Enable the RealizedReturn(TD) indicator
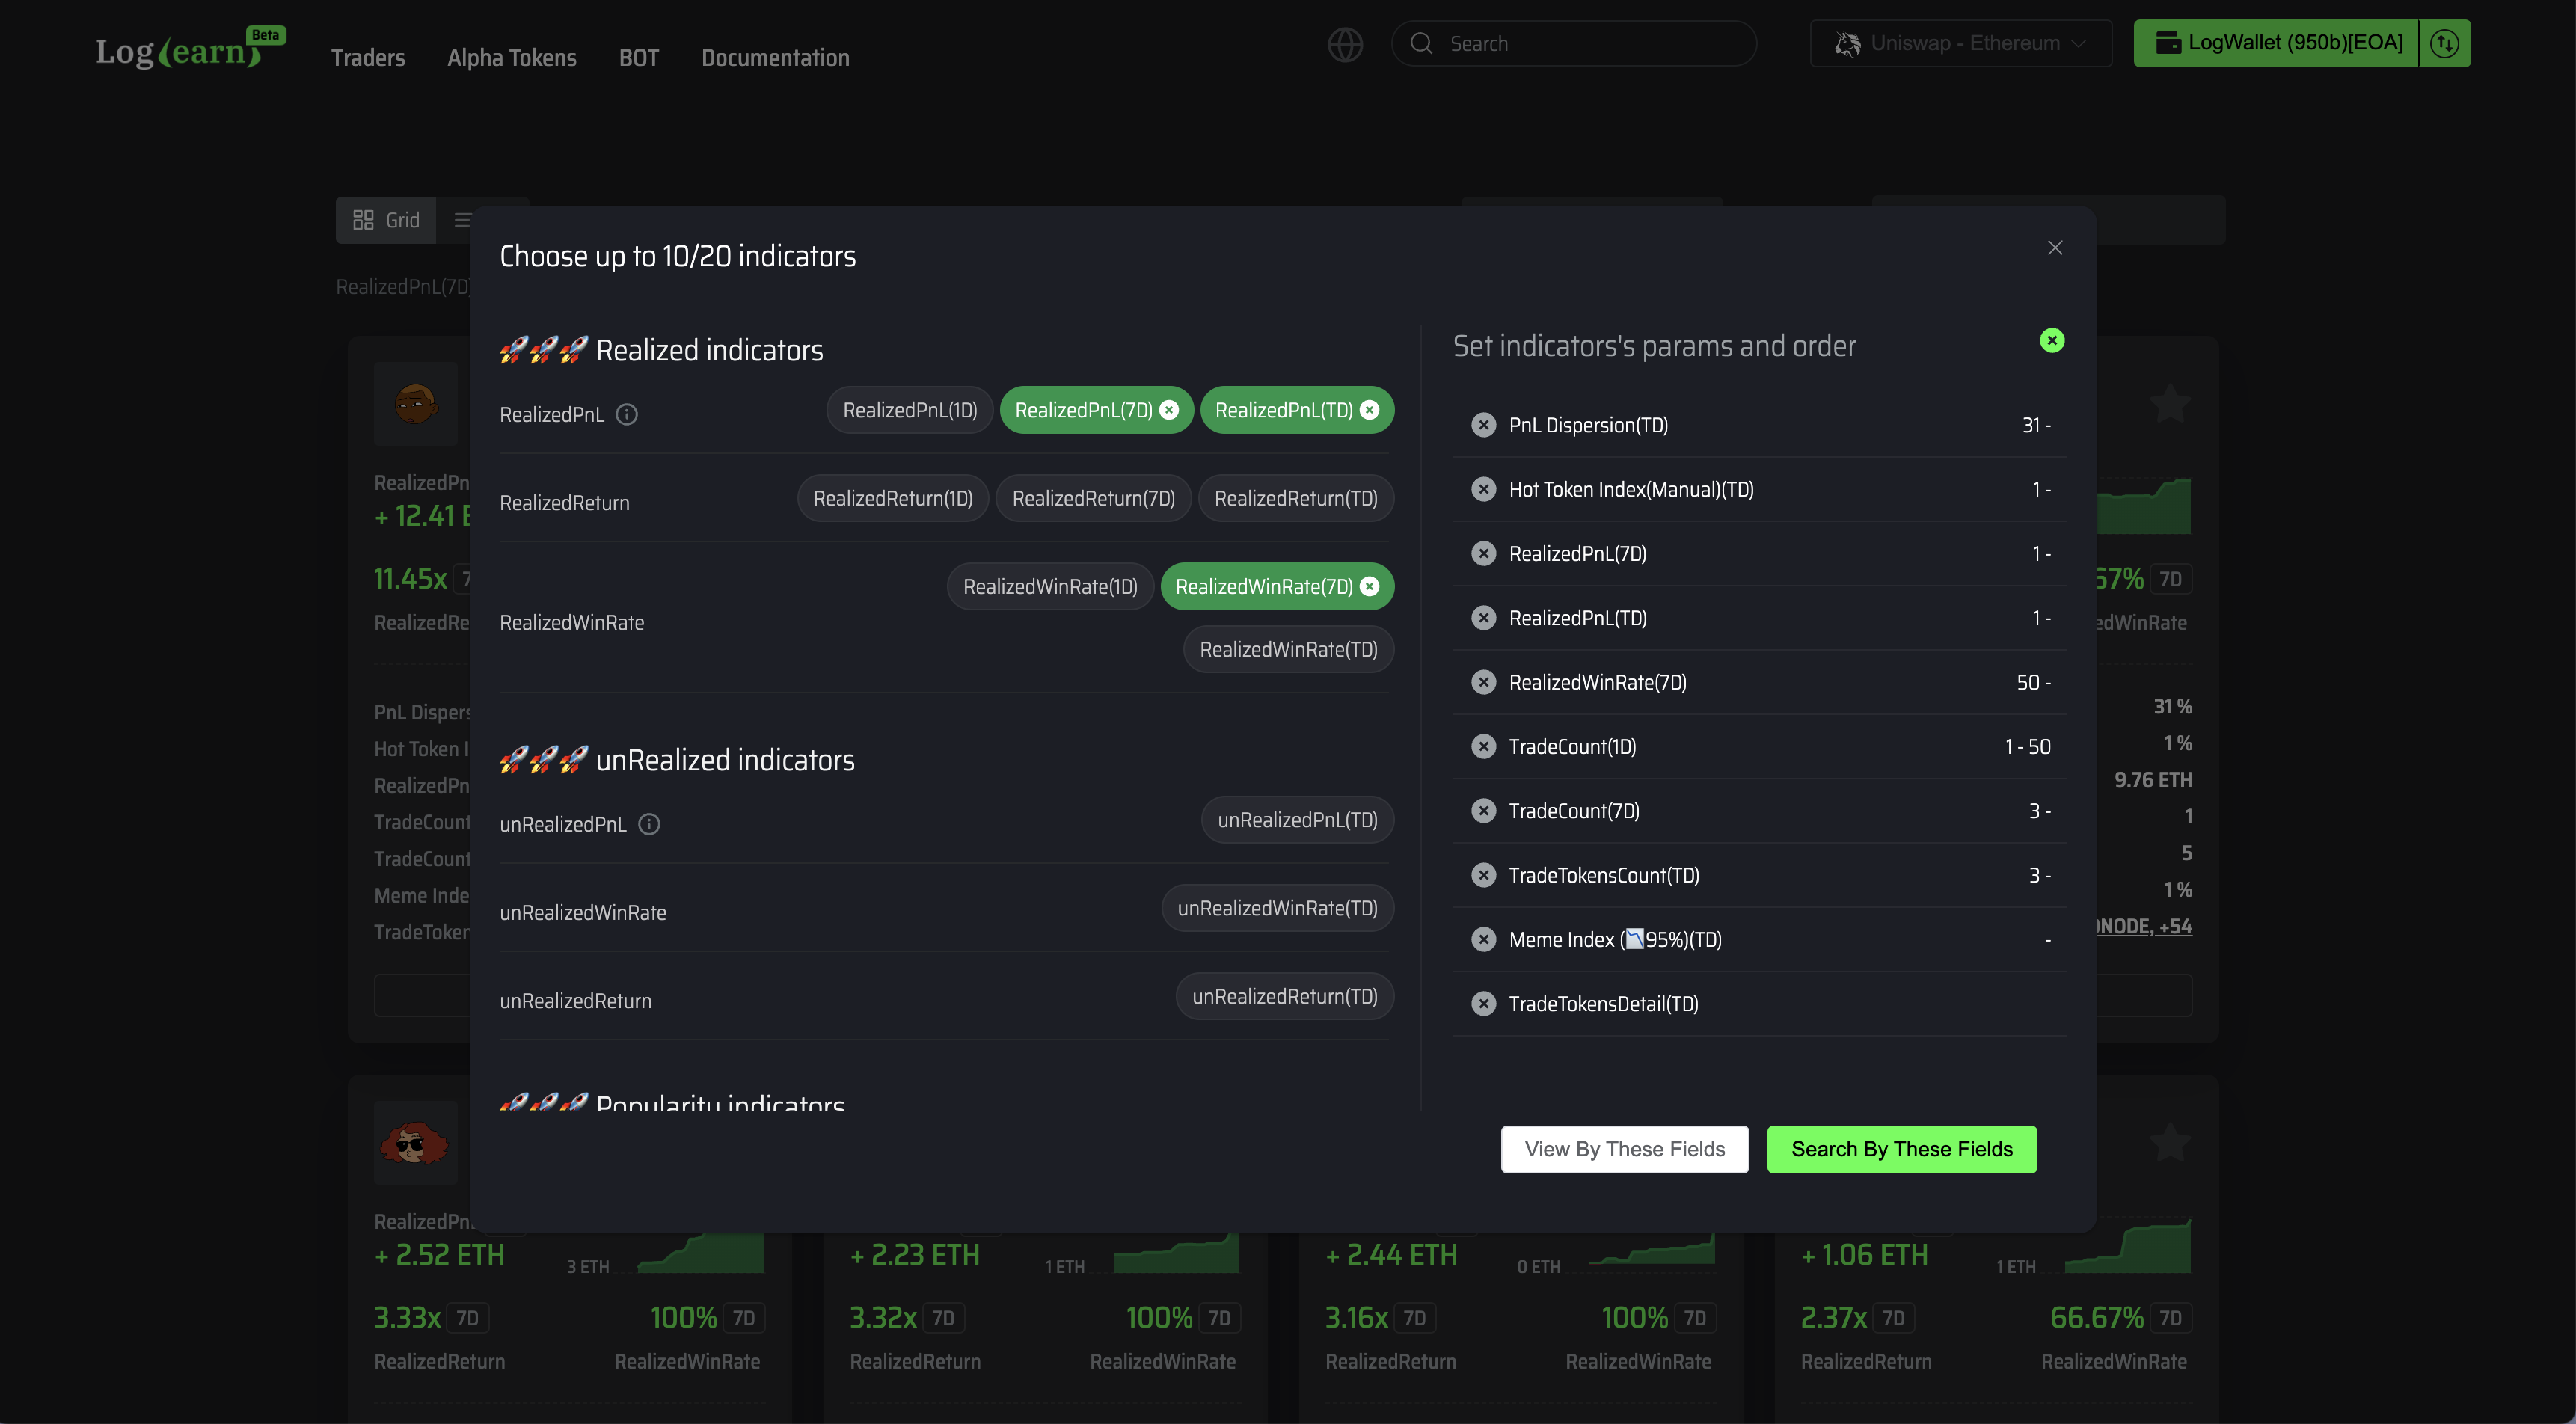The width and height of the screenshot is (2576, 1424). [1296, 498]
